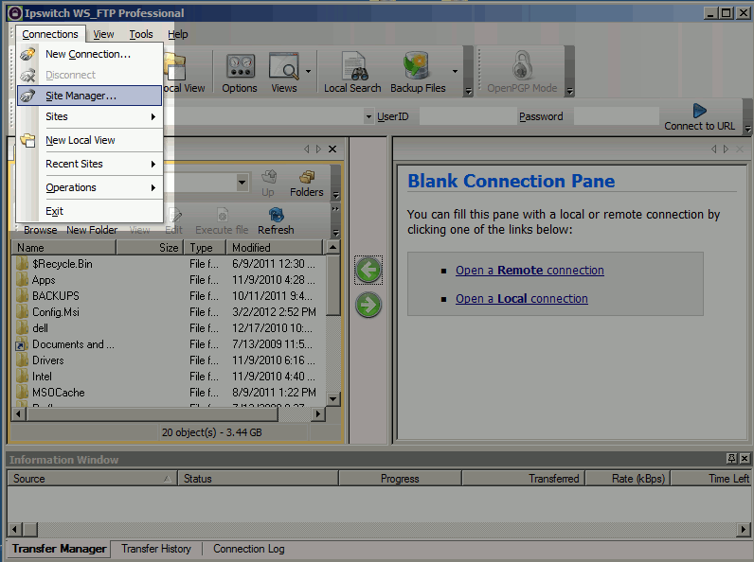
Task: Click the Open a Remote connection link
Action: click(530, 271)
